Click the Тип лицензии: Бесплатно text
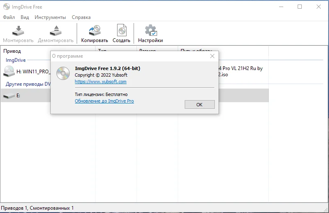329x213 pixels. [x=101, y=94]
